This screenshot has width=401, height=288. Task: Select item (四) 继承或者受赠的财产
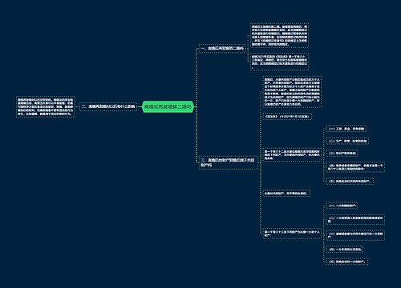pyautogui.click(x=355, y=167)
